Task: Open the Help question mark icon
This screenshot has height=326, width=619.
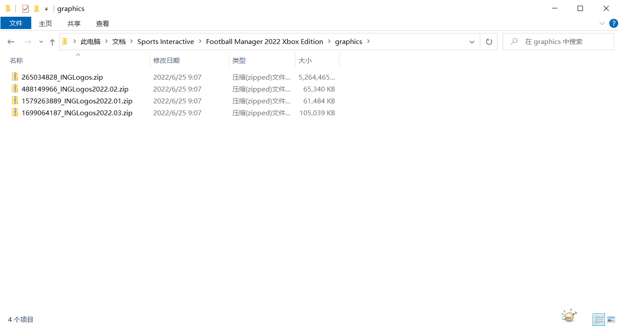Action: tap(613, 23)
